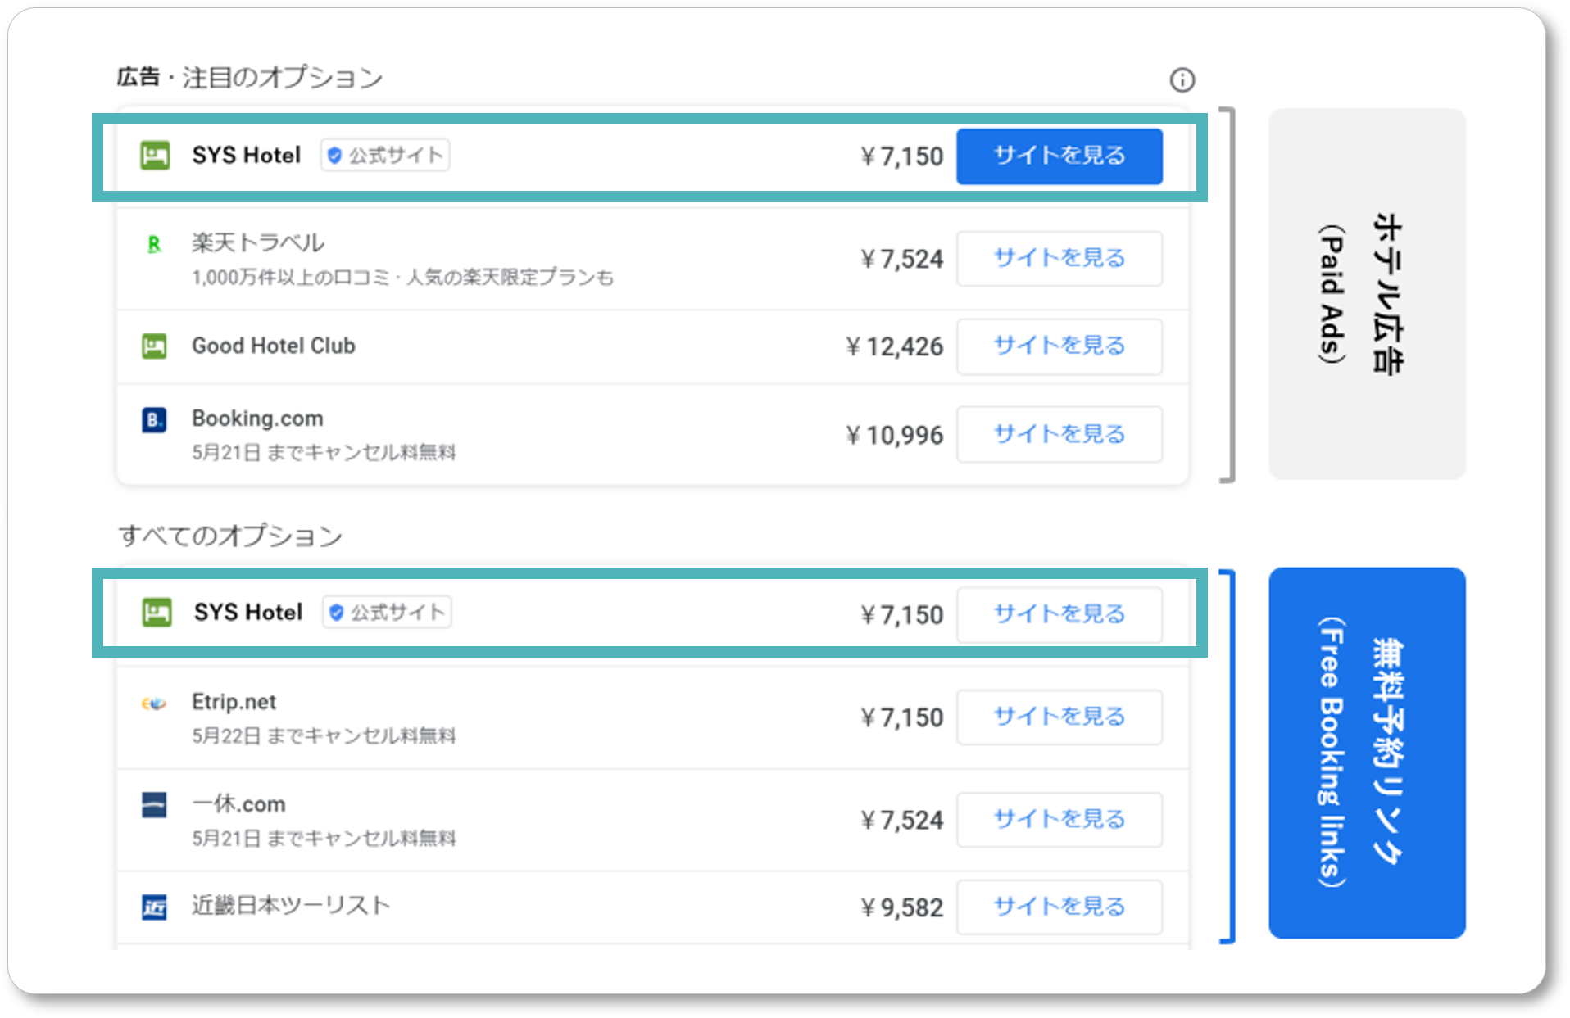Click the ¥9,582 price
Image resolution: width=1570 pixels, height=1018 pixels.
pyautogui.click(x=902, y=907)
